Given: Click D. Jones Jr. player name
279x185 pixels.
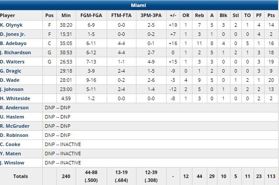Looking at the screenshot, I should [13, 34].
